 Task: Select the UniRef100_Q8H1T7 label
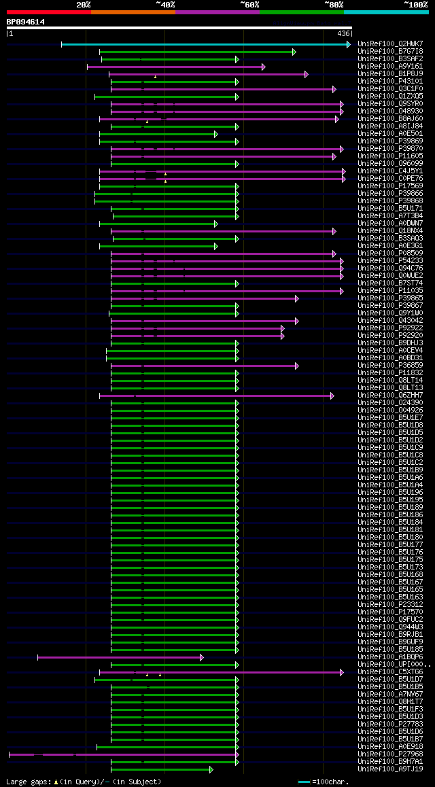click(x=390, y=701)
